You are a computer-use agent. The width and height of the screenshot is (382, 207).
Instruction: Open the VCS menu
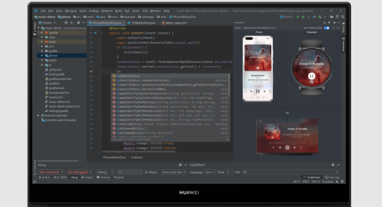point(145,11)
